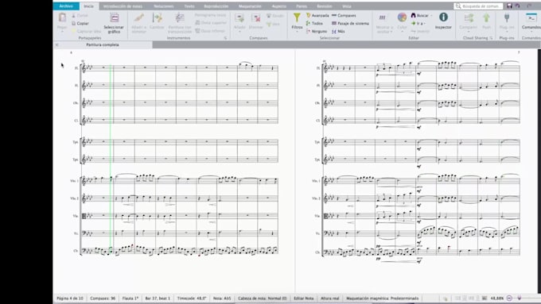Viewport: 541px width, 304px height.
Task: Open Cloud Sharing group dialog launcher
Action: (x=491, y=38)
